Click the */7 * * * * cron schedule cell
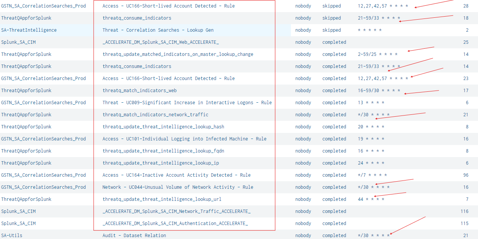The width and height of the screenshot is (478, 239). tap(372, 175)
